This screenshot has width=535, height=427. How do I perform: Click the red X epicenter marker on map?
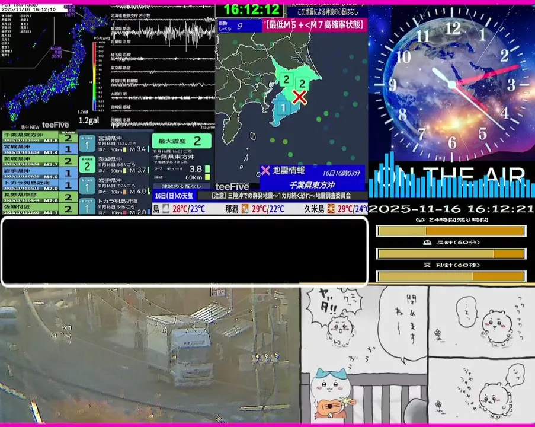click(x=300, y=97)
